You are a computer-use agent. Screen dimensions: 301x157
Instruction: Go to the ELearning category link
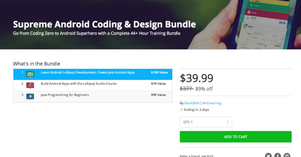214,103
